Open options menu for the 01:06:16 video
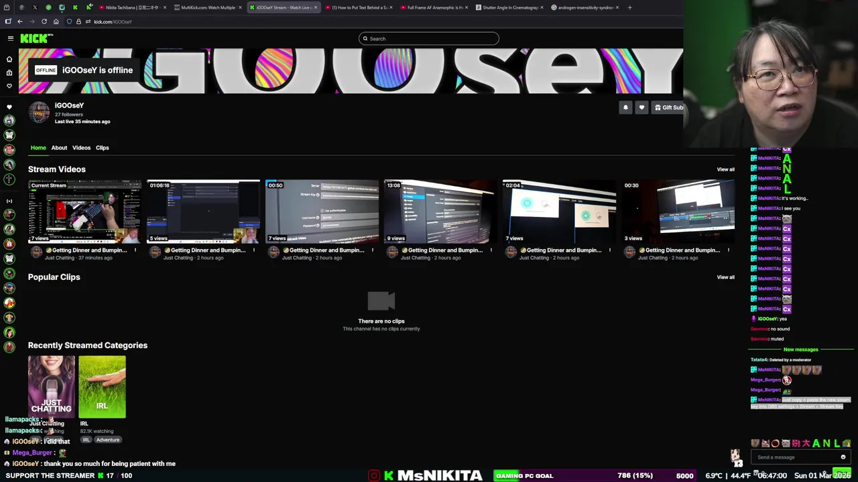Image resolution: width=858 pixels, height=482 pixels. pyautogui.click(x=254, y=250)
